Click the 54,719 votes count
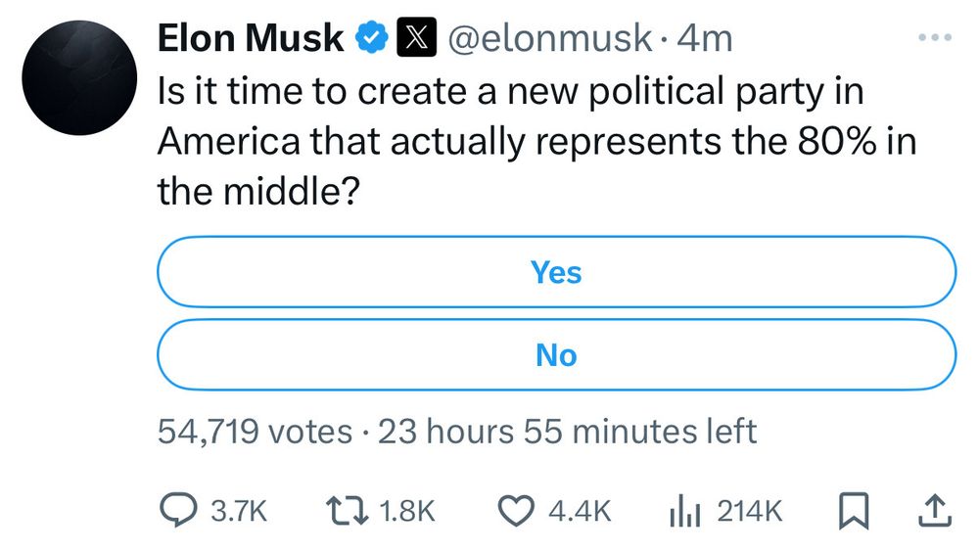 [x=255, y=432]
